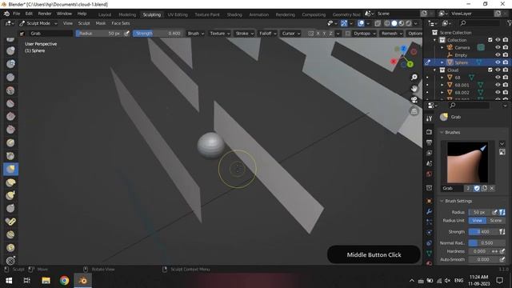Switch to the Shading workspace tab
The width and height of the screenshot is (512, 288).
tap(234, 14)
